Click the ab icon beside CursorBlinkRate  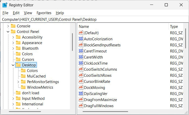coord(81,81)
